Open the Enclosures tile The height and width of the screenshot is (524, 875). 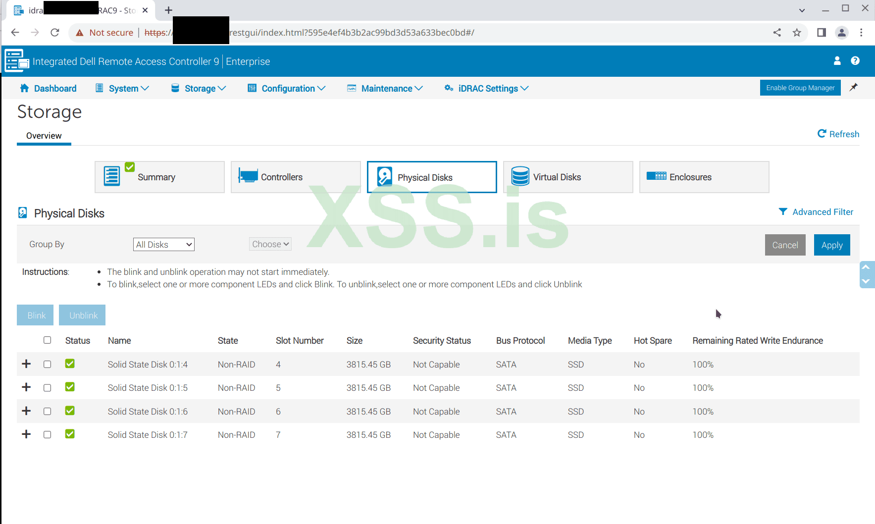click(704, 177)
